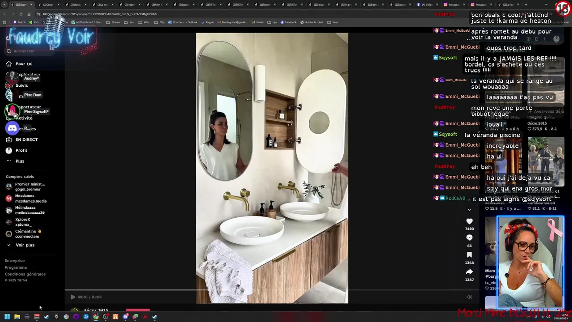Seek along the video progress bar

coord(272,290)
